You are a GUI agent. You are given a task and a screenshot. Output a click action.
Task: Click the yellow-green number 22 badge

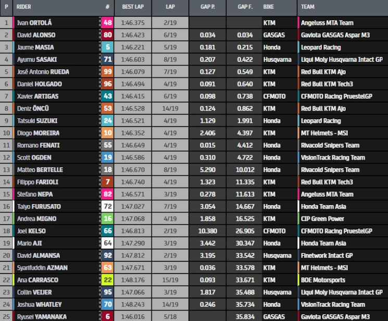tap(107, 280)
